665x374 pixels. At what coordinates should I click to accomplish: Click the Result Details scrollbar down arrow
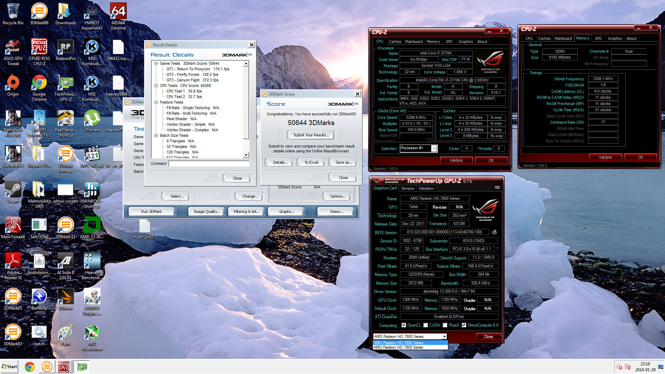[246, 155]
